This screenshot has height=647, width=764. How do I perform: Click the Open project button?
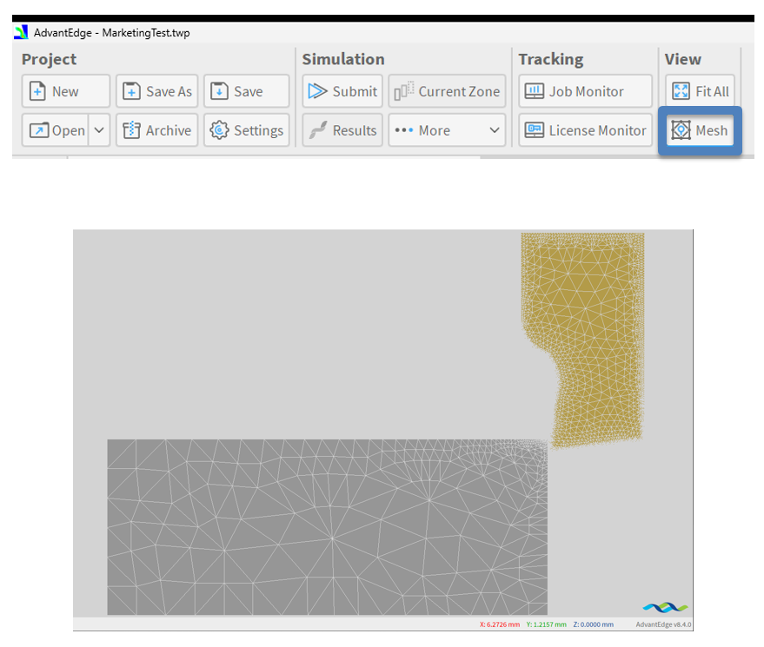pos(56,130)
